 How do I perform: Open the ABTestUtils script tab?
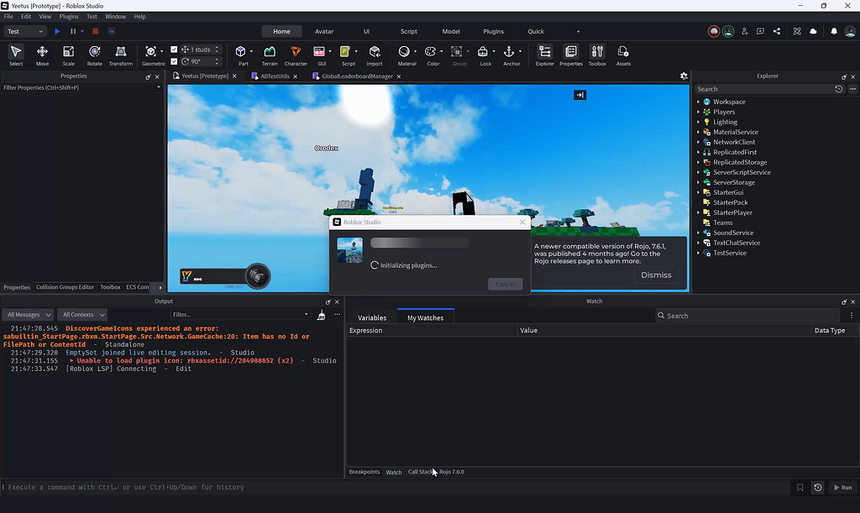pos(275,76)
